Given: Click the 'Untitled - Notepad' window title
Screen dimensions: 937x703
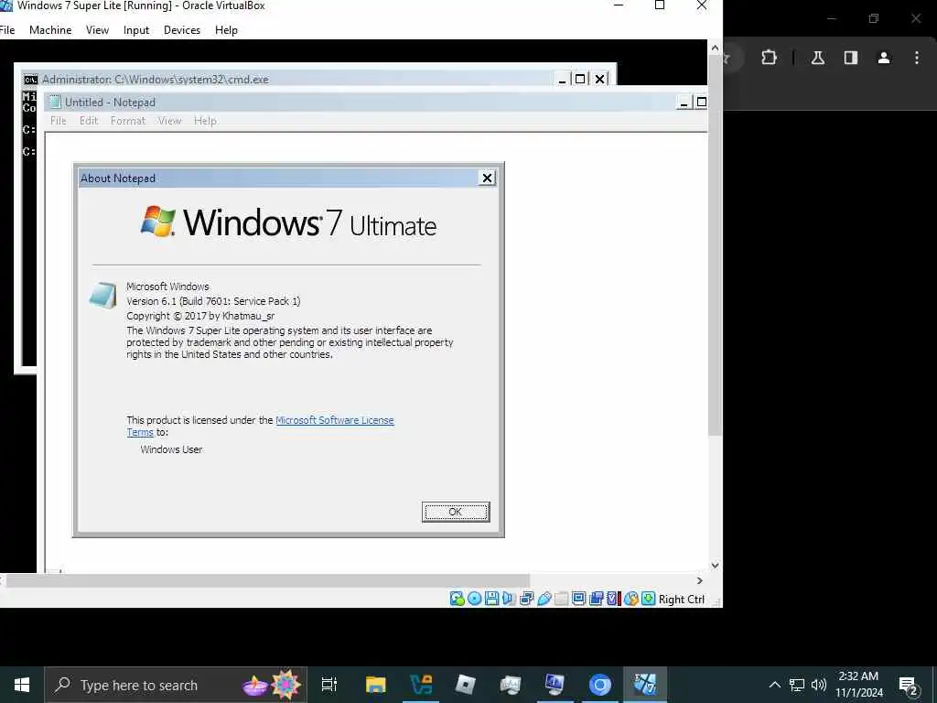Looking at the screenshot, I should [x=110, y=103].
